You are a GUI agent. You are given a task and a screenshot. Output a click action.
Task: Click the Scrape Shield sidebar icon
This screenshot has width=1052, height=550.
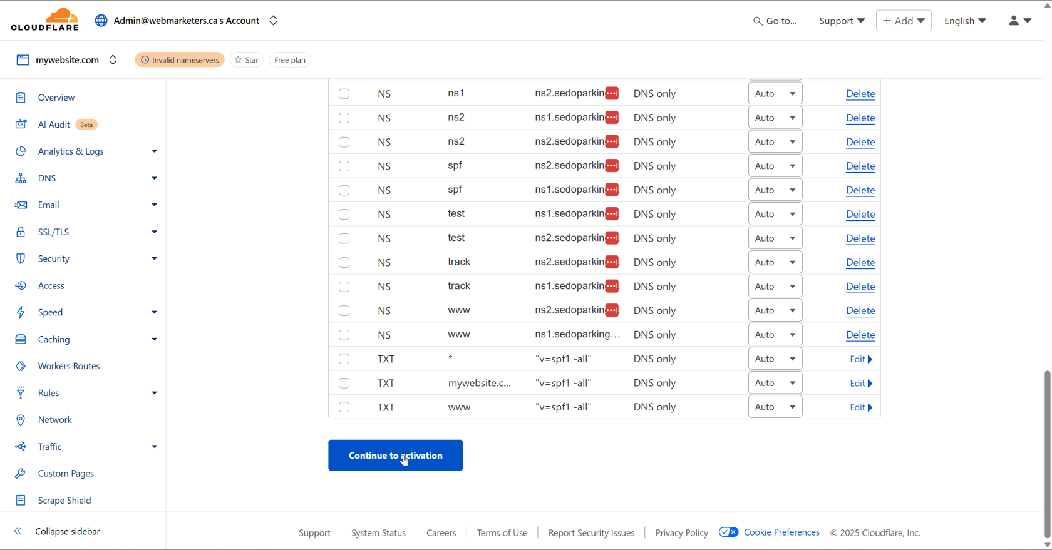tap(21, 501)
